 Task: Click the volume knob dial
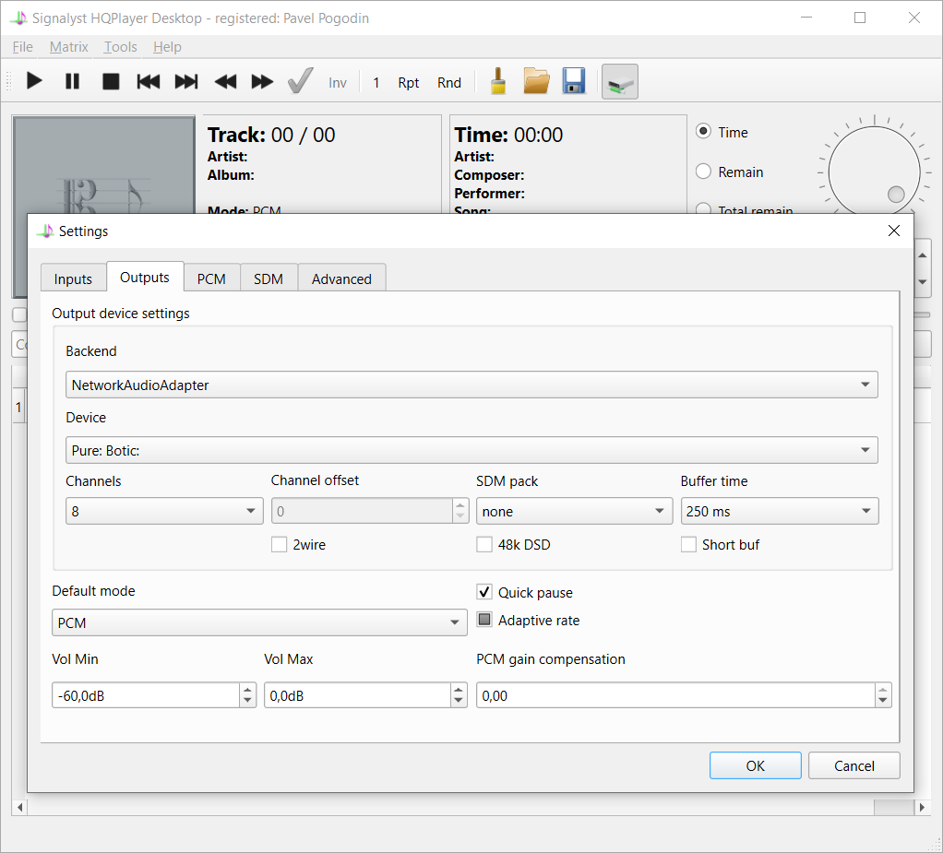[873, 172]
